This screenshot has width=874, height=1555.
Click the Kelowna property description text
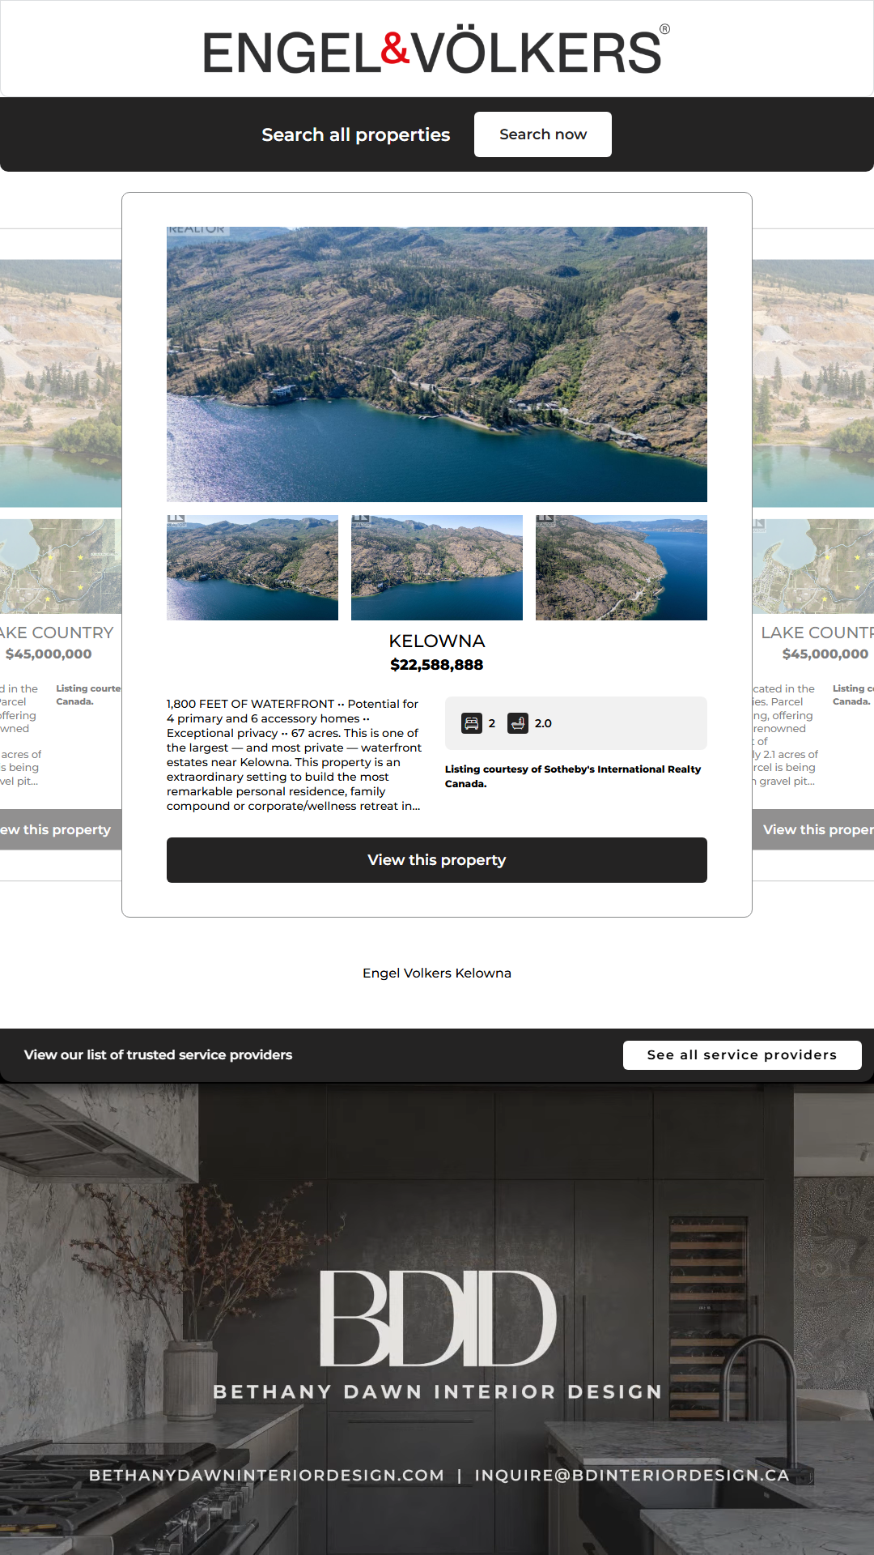click(x=295, y=755)
